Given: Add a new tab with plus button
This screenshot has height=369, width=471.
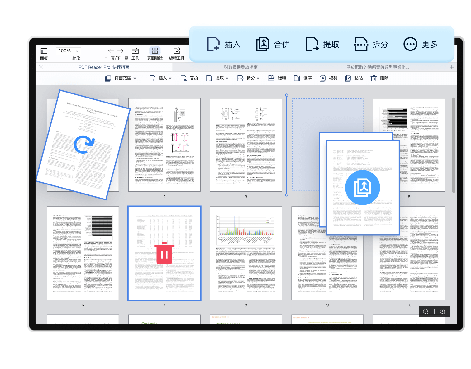Looking at the screenshot, I should coord(451,67).
